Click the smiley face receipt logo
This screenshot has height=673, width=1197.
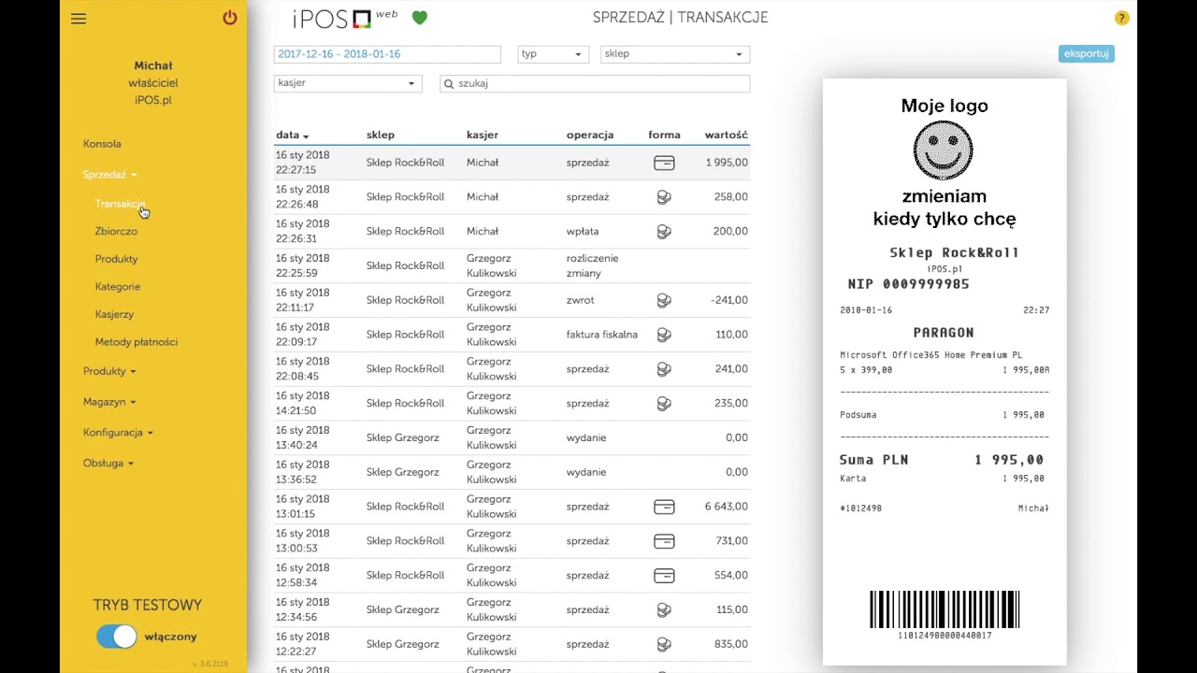coord(943,150)
